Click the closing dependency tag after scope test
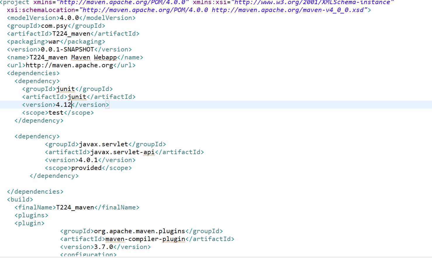This screenshot has height=258, width=432. point(39,121)
